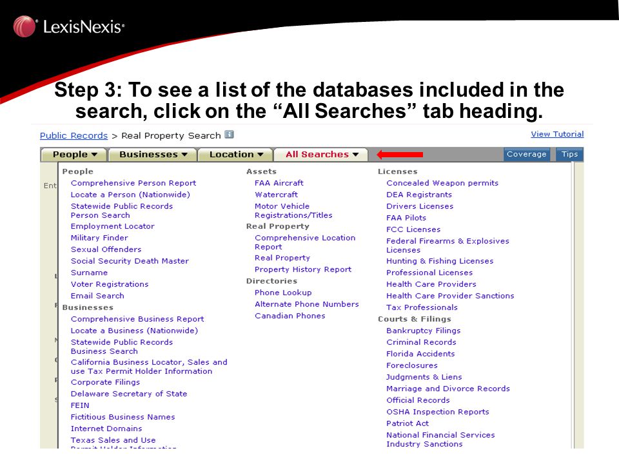
Task: Open Federal Firearms & Explosives Licenses
Action: pos(448,246)
